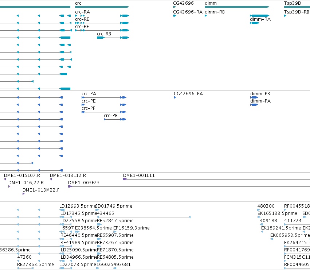
Task: Select transcript crc-RA label
Action: [x=82, y=12]
